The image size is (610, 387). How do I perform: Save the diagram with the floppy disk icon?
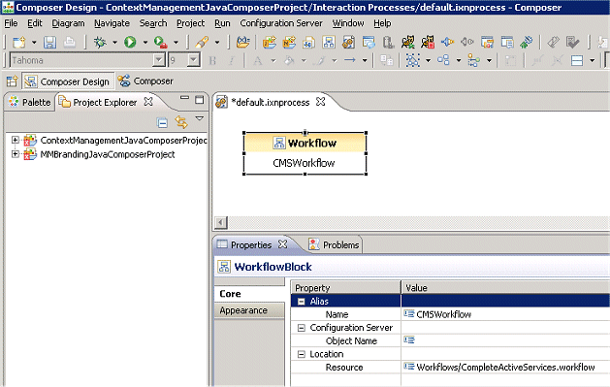49,42
